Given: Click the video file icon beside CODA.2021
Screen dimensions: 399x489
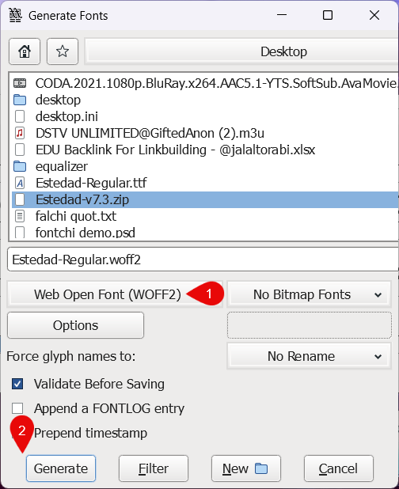Looking at the screenshot, I should [20, 83].
